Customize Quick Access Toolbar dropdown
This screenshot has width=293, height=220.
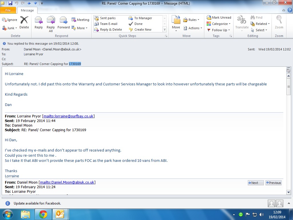(x=42, y=3)
